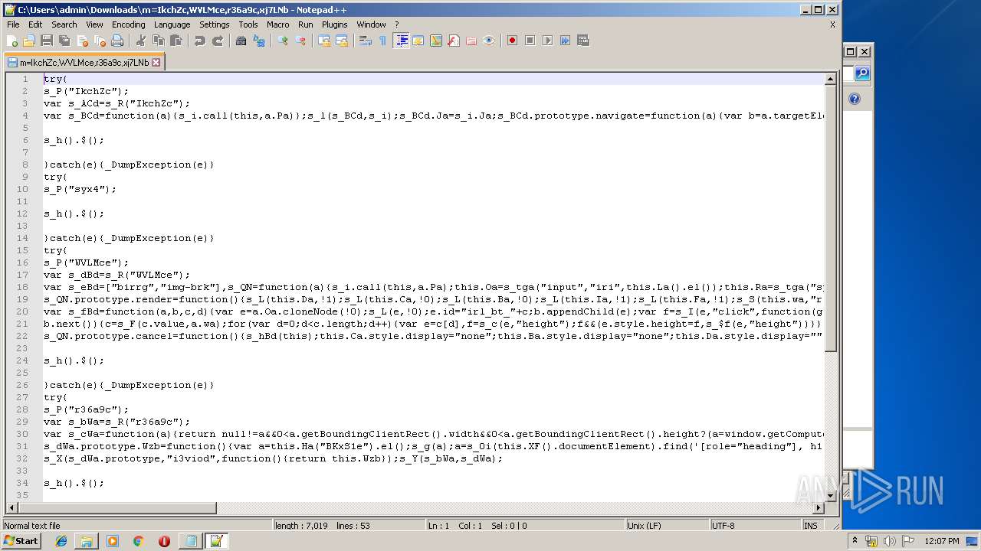Click INS mode in status bar

(x=810, y=526)
